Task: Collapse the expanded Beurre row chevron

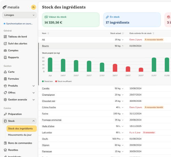Action: click(123, 46)
